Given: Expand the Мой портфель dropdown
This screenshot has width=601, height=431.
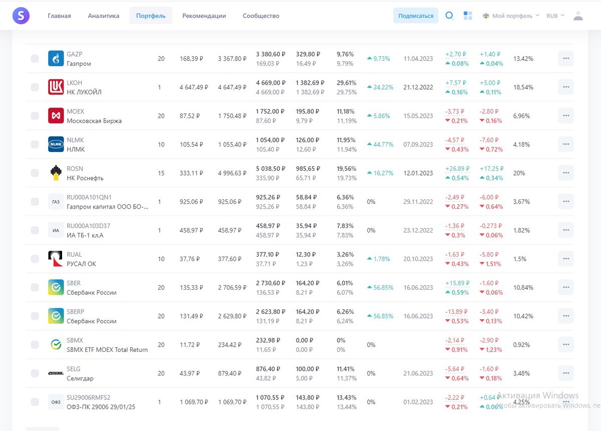Looking at the screenshot, I should [511, 16].
